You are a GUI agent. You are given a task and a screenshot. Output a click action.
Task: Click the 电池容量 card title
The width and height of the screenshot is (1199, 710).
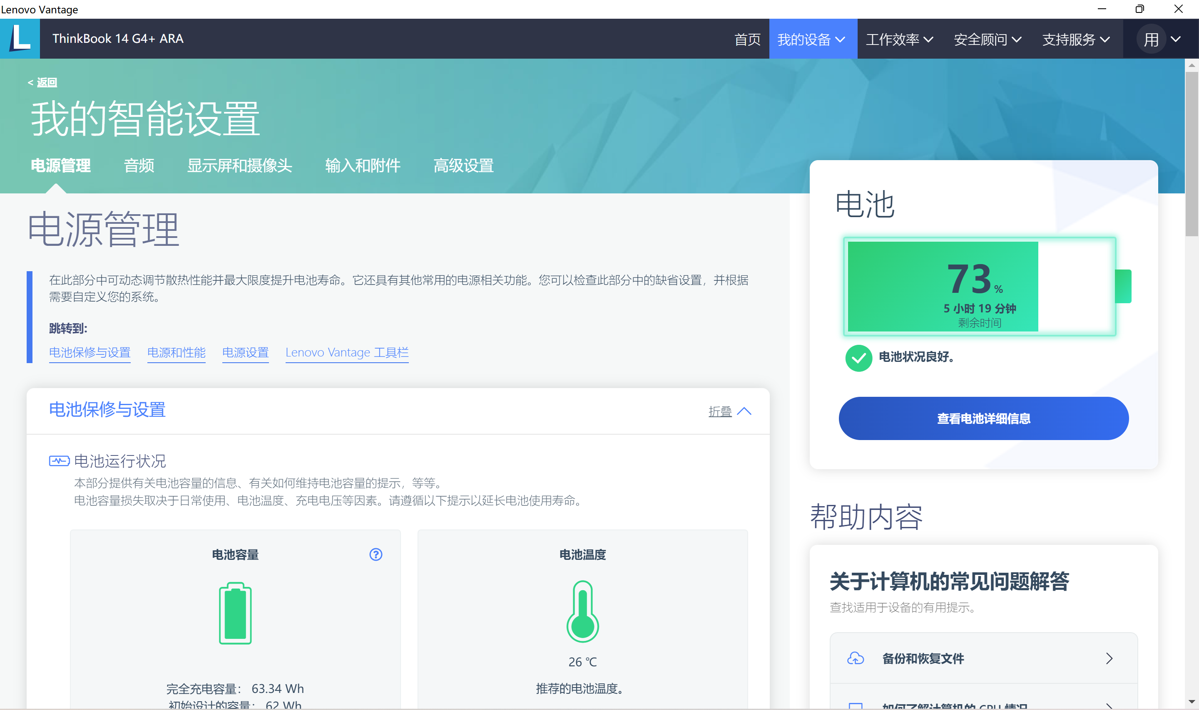point(235,555)
